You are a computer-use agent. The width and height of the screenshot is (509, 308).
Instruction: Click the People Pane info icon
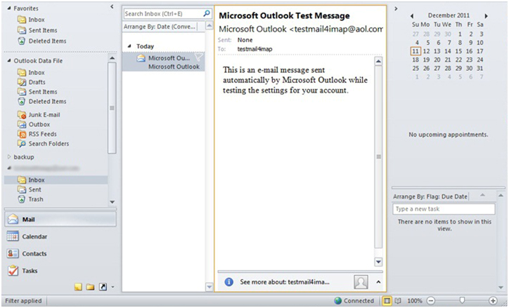coord(229,282)
